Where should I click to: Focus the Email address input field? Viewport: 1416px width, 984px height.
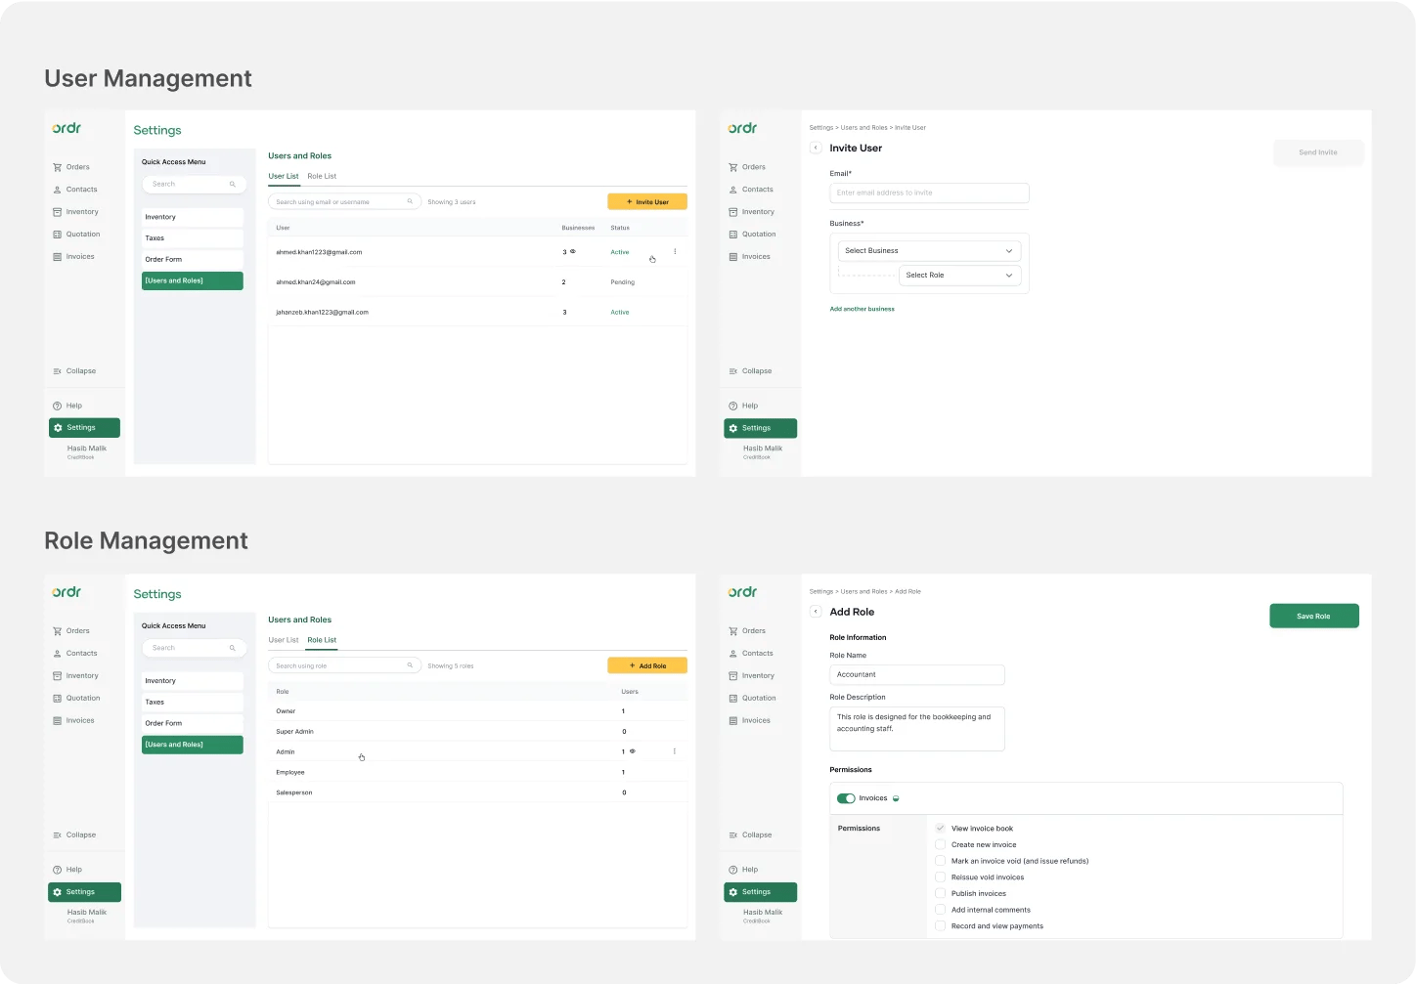(929, 193)
